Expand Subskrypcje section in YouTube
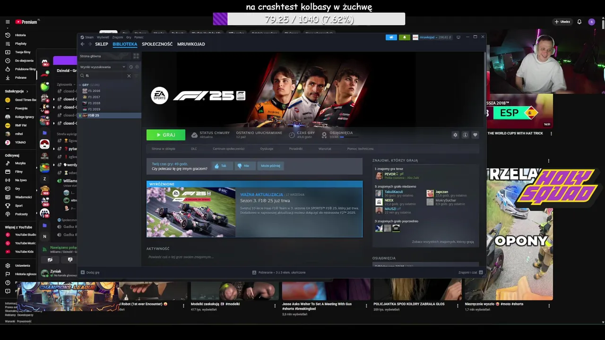This screenshot has width=605, height=340. coord(17,91)
